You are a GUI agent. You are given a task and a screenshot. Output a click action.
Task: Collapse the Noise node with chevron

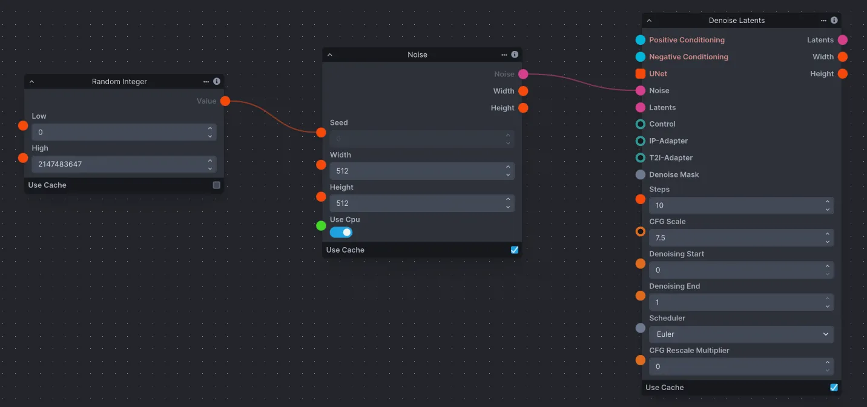[x=330, y=55]
